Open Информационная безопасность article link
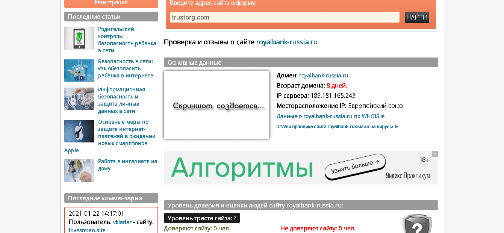The width and height of the screenshot is (504, 233). pos(121,100)
